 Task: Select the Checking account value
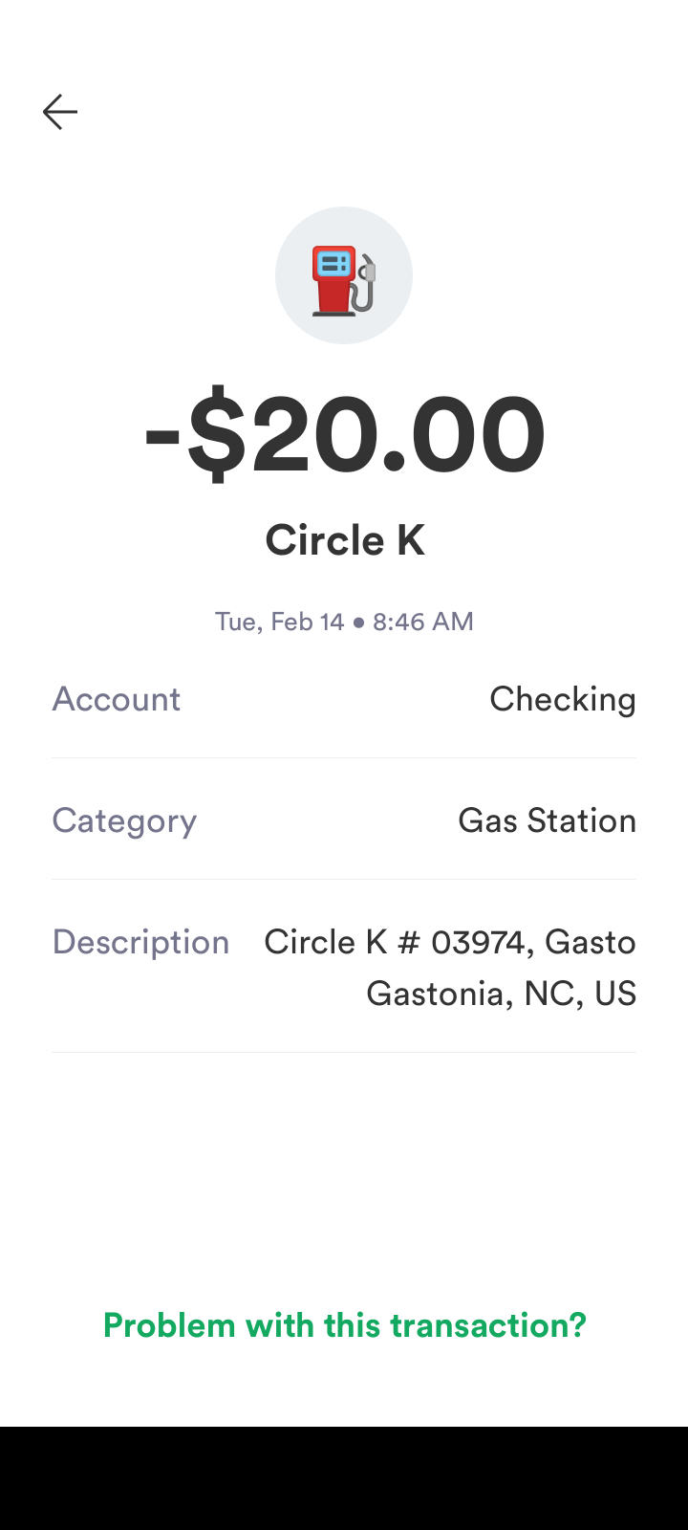tap(562, 699)
